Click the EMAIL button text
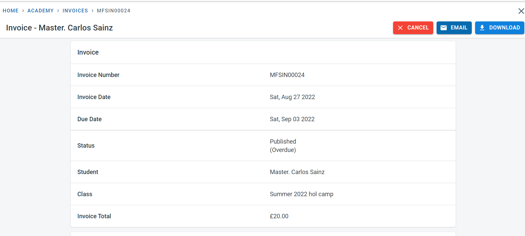This screenshot has width=525, height=236. pyautogui.click(x=459, y=28)
